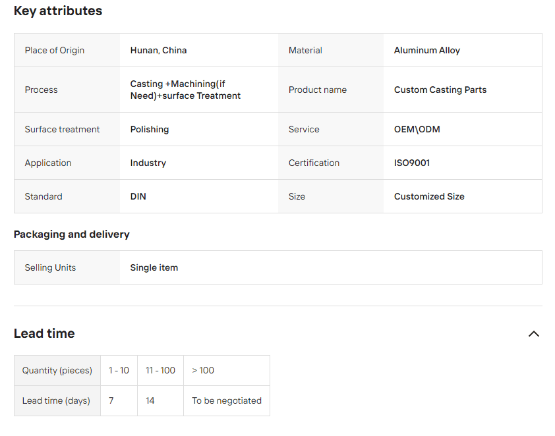
Task: Click the Custom Casting Parts product name
Action: point(440,90)
